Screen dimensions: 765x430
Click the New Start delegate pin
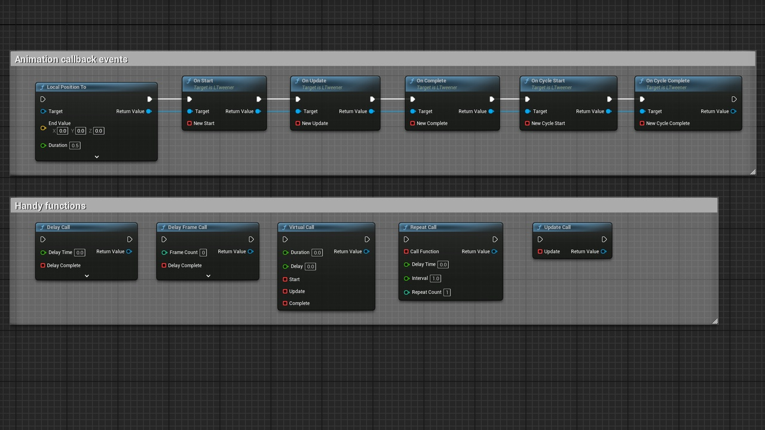189,124
